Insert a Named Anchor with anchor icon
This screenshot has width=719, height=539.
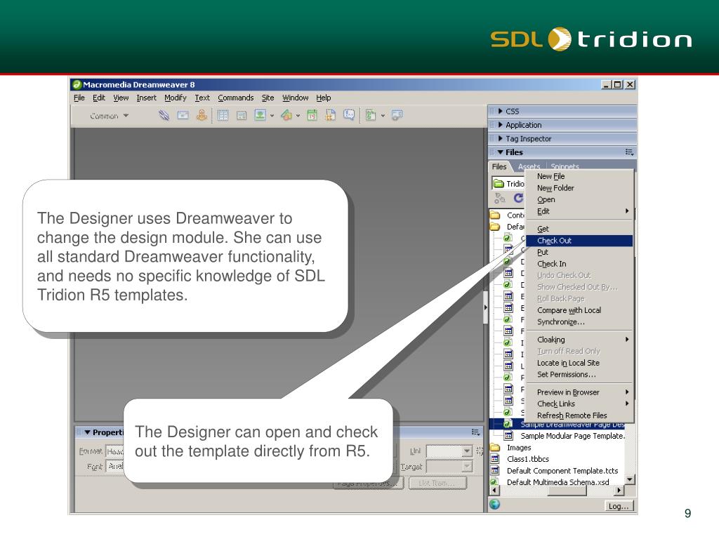pyautogui.click(x=202, y=115)
